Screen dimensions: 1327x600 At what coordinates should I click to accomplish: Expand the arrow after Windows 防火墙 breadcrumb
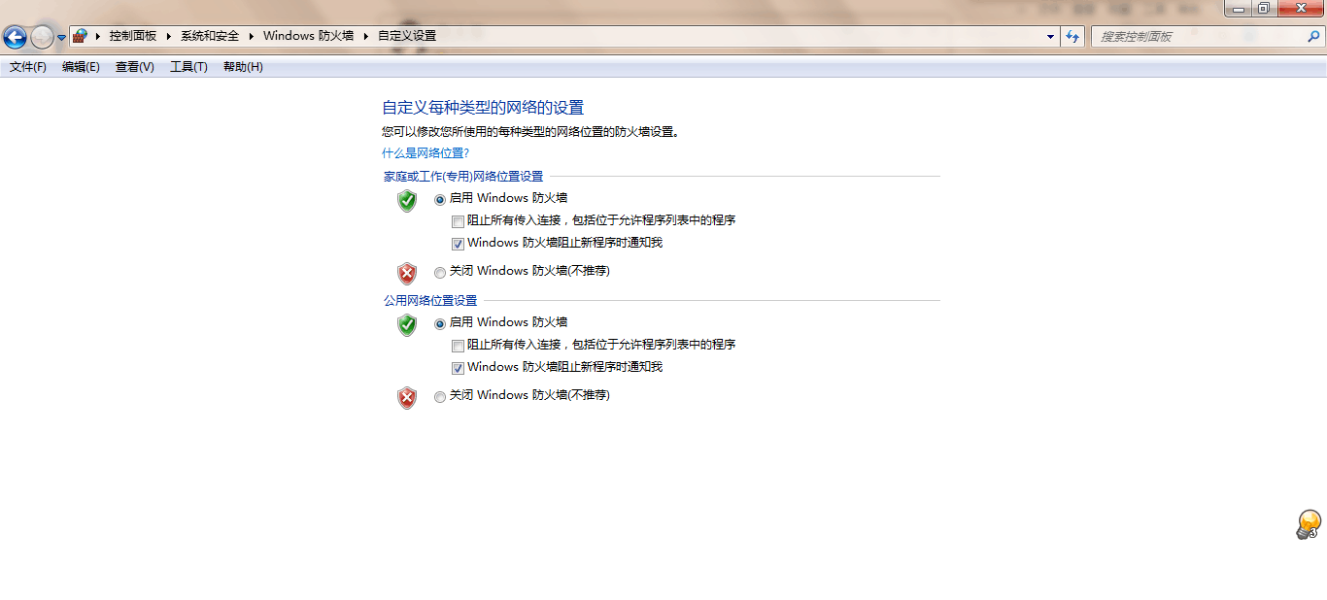(366, 36)
